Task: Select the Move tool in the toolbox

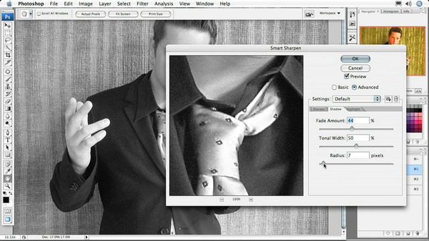Action: point(7,25)
